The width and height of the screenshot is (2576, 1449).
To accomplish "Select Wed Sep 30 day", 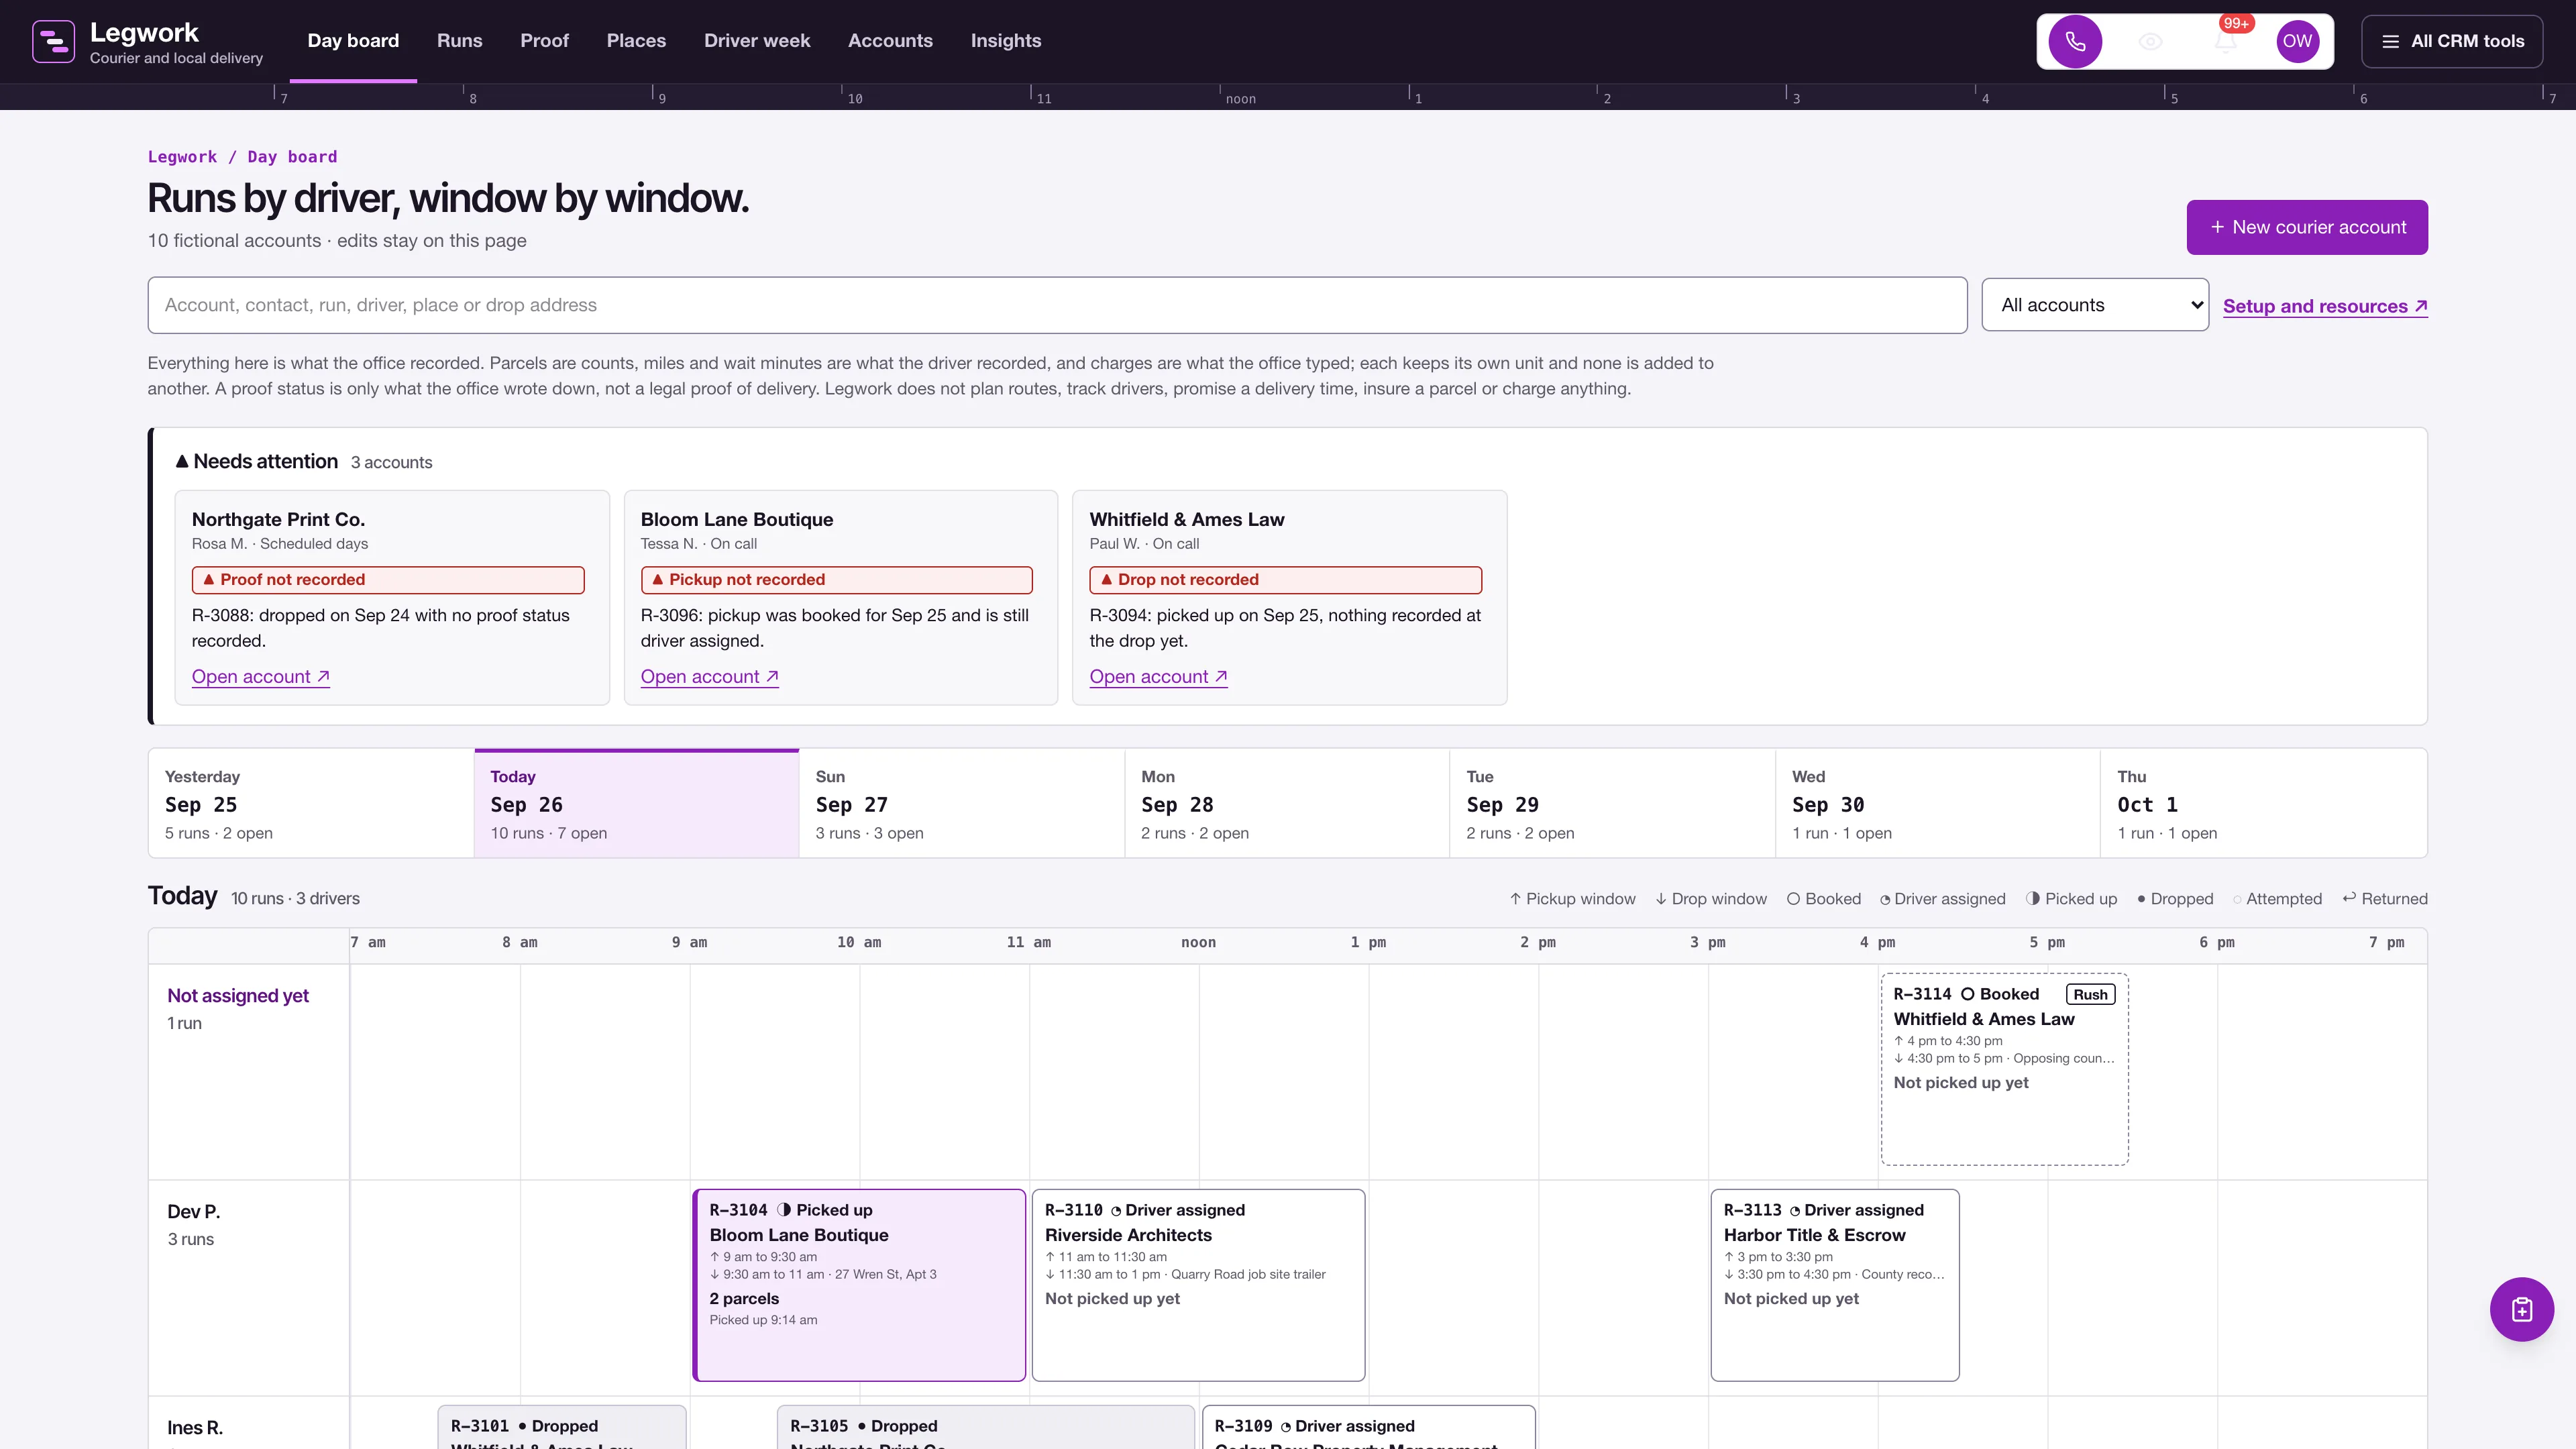I will click(1938, 803).
